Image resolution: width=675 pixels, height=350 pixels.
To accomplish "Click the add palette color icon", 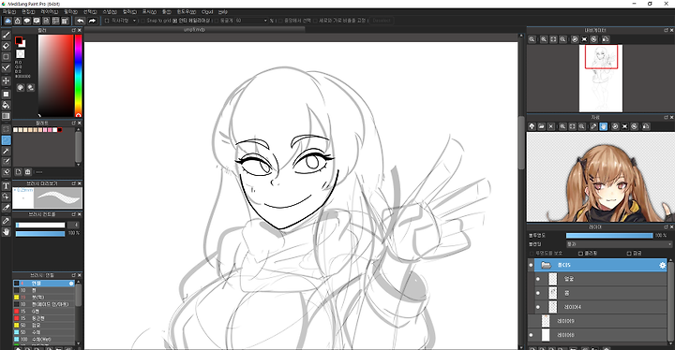I will 19,172.
